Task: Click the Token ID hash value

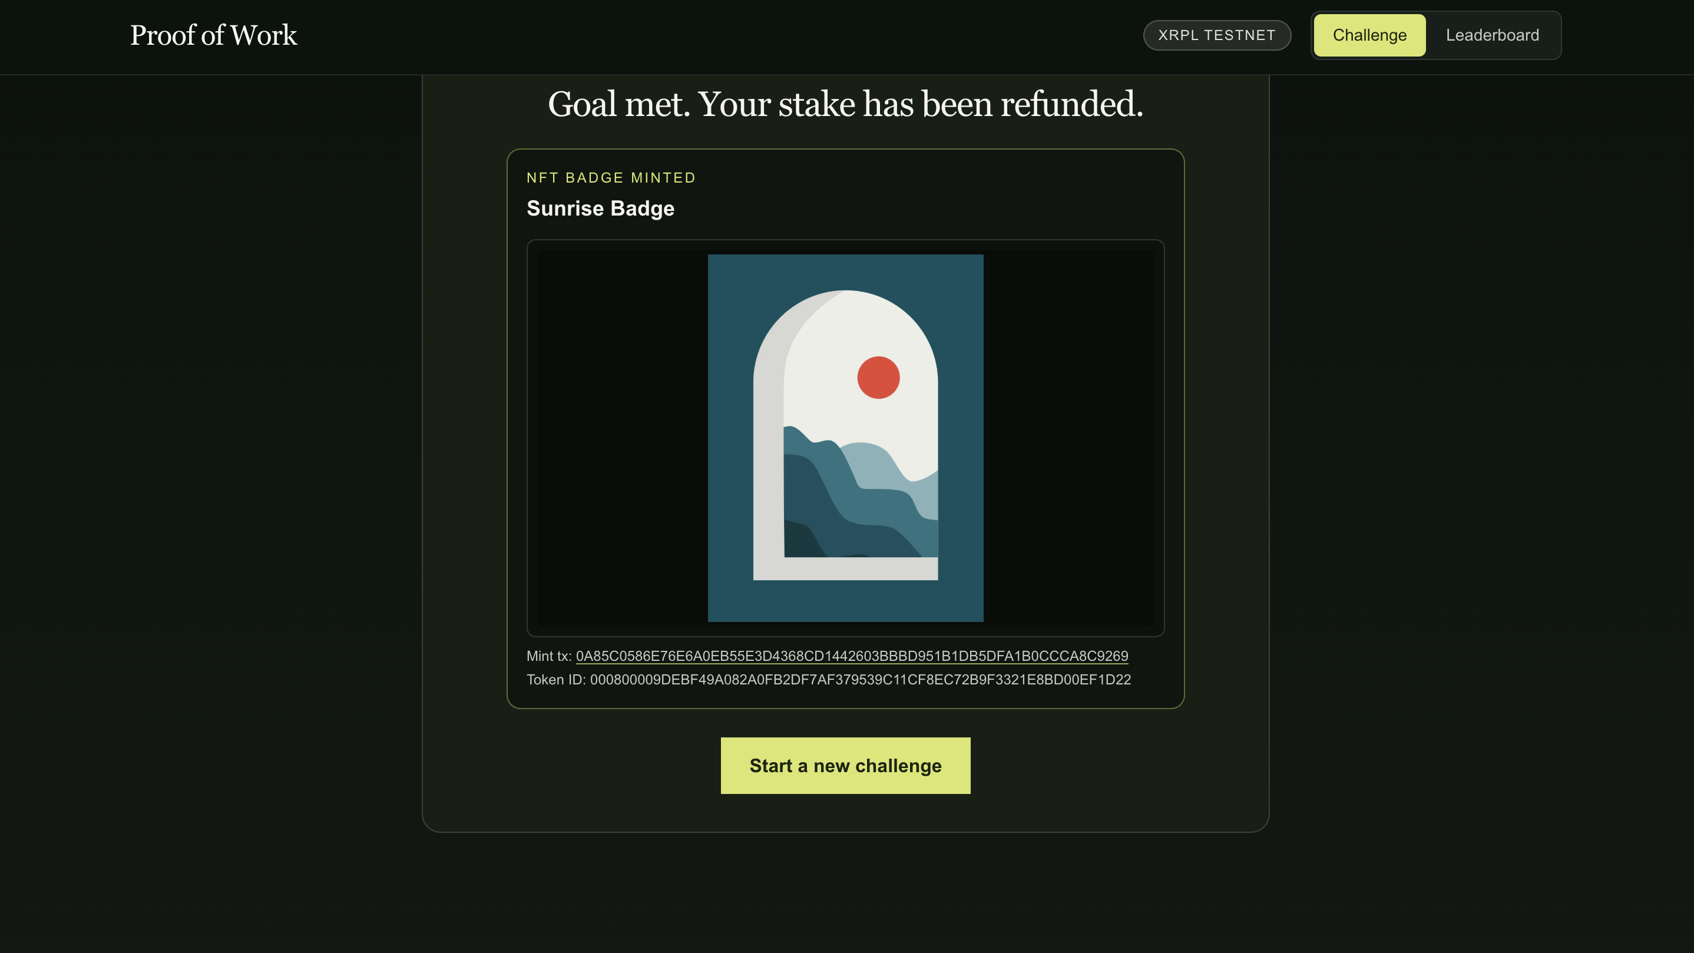Action: point(860,679)
